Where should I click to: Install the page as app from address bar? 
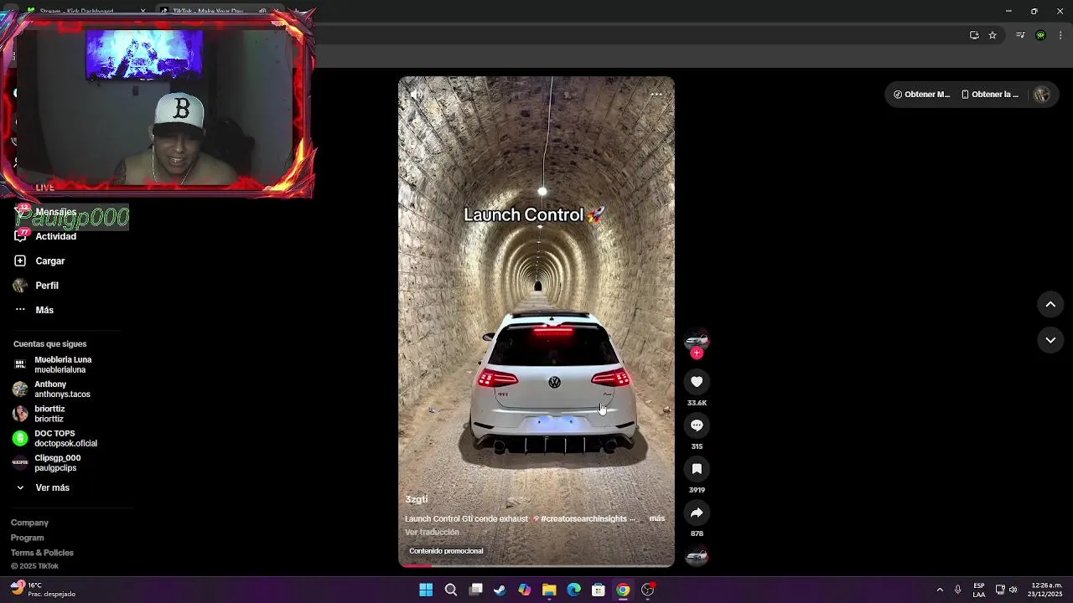[974, 35]
